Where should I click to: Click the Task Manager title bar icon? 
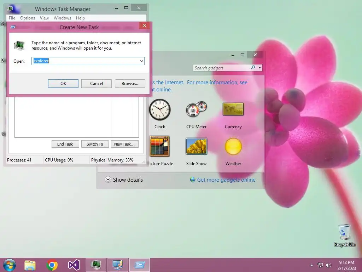point(10,9)
